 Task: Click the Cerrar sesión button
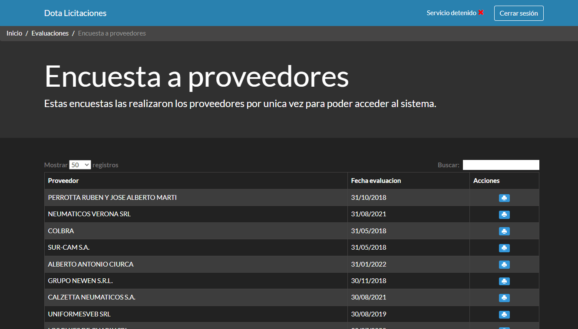click(x=519, y=13)
